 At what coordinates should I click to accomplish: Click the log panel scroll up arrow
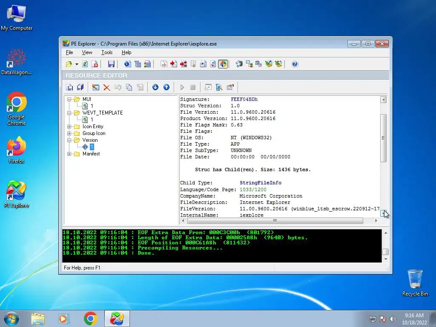(386, 233)
